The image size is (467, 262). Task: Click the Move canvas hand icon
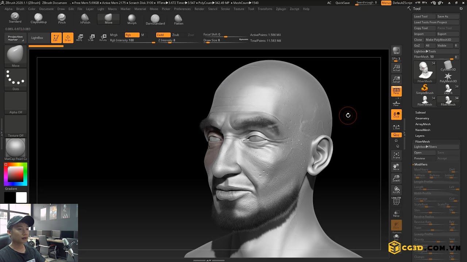click(396, 167)
